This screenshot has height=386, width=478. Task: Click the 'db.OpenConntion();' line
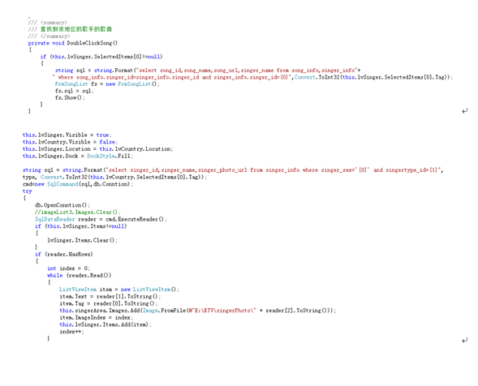coord(62,205)
